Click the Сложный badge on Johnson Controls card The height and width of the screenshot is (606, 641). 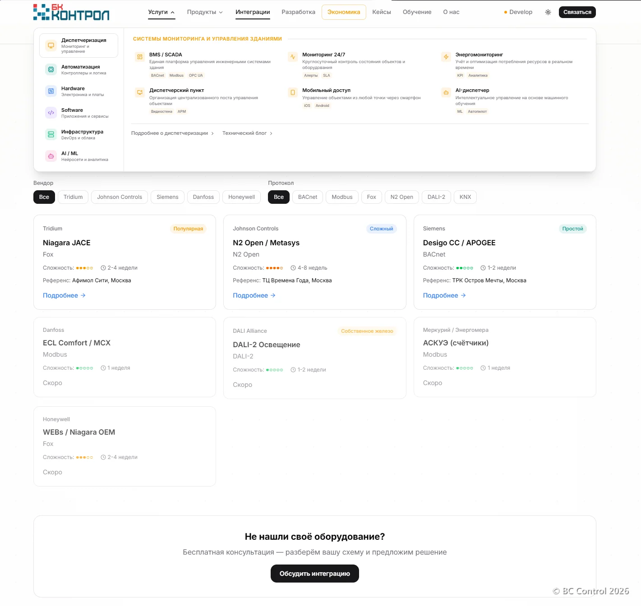[x=381, y=229]
